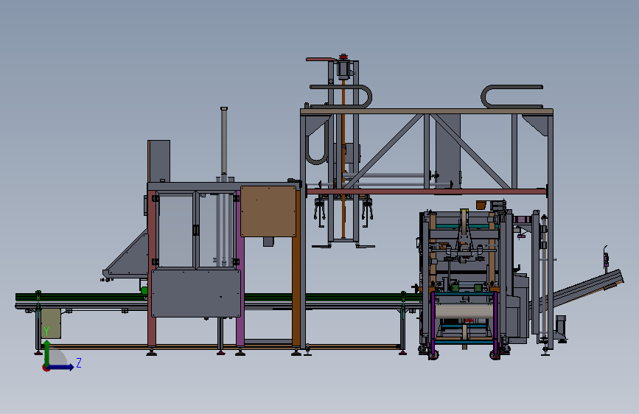Click the inclined chute left of the cabinet

(126, 256)
